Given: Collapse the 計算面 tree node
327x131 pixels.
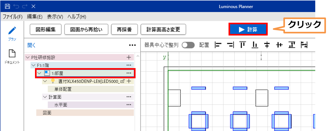Looking at the screenshot, I should (x=45, y=97).
